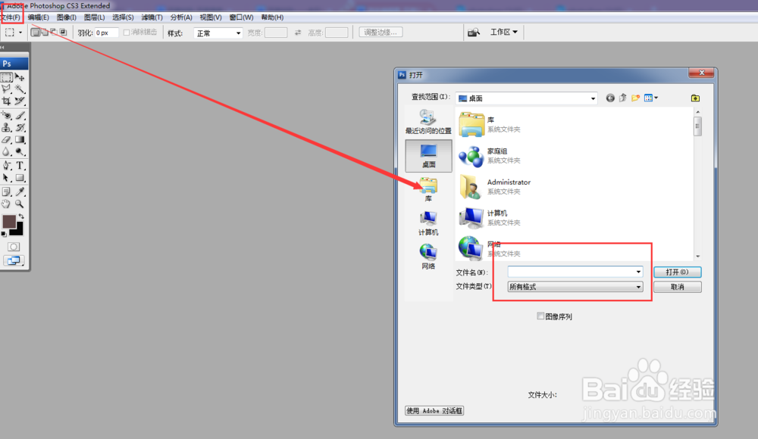Select the Path Selection tool
758x439 pixels.
[x=6, y=178]
